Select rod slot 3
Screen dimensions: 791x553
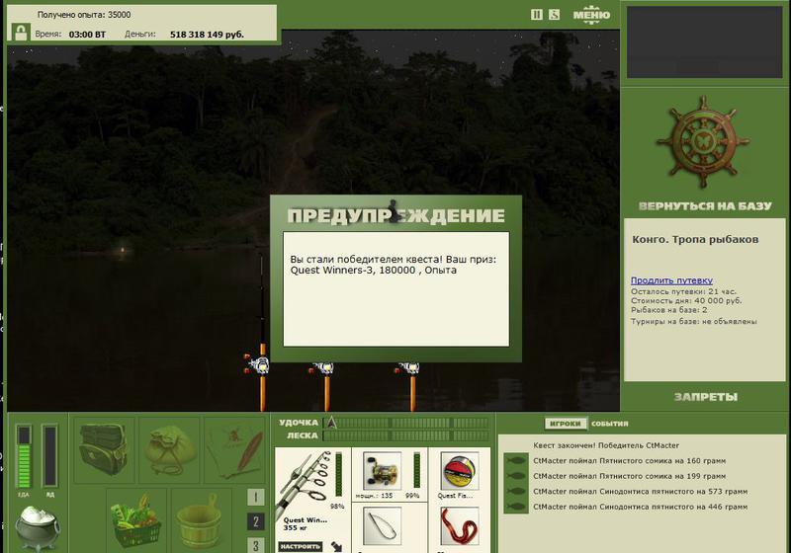coord(256,545)
